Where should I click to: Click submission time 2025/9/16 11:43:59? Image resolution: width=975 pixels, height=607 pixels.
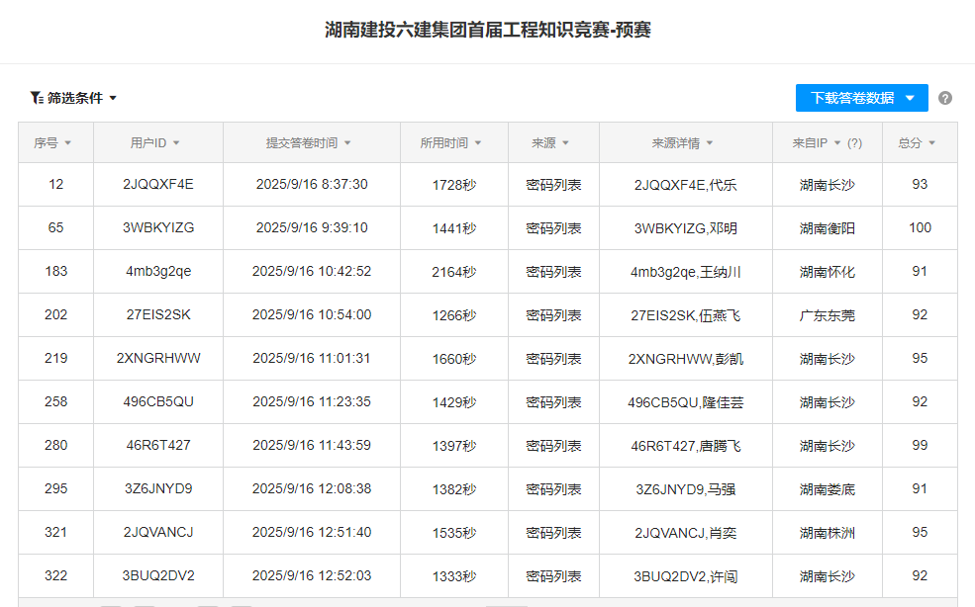312,446
